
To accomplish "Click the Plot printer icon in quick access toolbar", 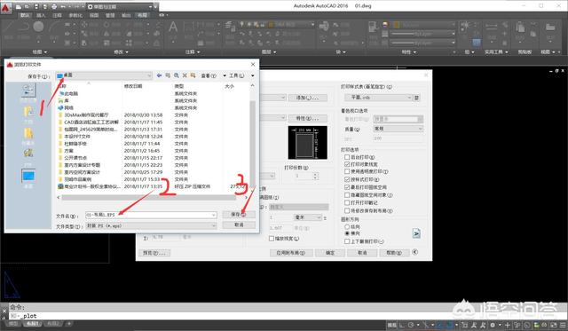I will point(54,6).
